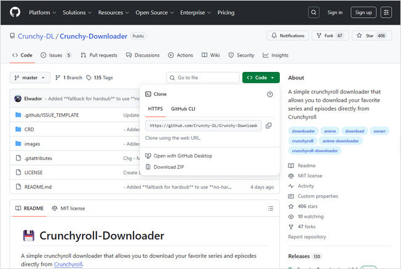Image resolution: width=401 pixels, height=269 pixels.
Task: Expand the Platform navigation menu
Action: [42, 12]
